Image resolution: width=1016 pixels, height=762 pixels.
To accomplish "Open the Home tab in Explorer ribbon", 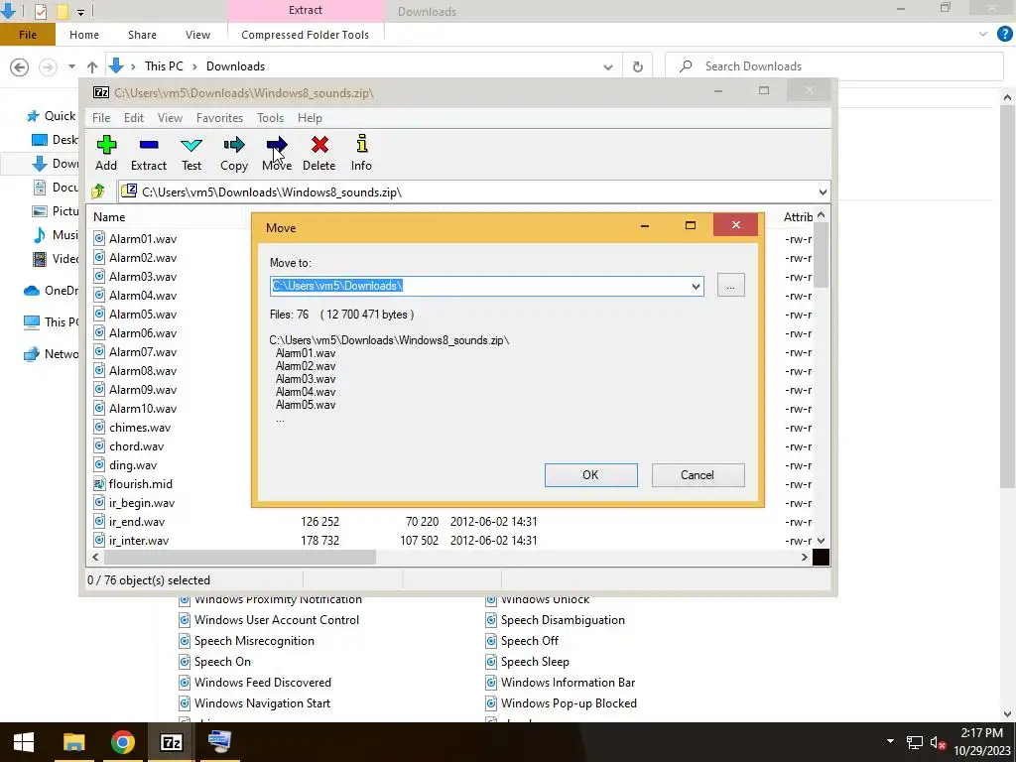I will click(x=84, y=35).
